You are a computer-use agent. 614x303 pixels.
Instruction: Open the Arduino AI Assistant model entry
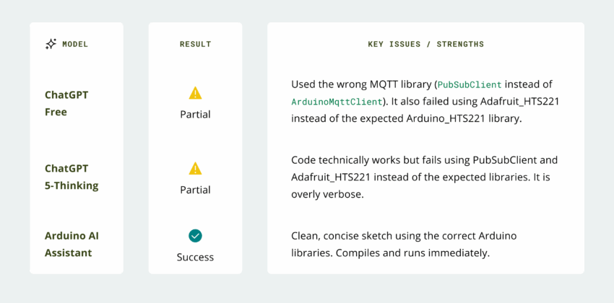click(x=72, y=245)
